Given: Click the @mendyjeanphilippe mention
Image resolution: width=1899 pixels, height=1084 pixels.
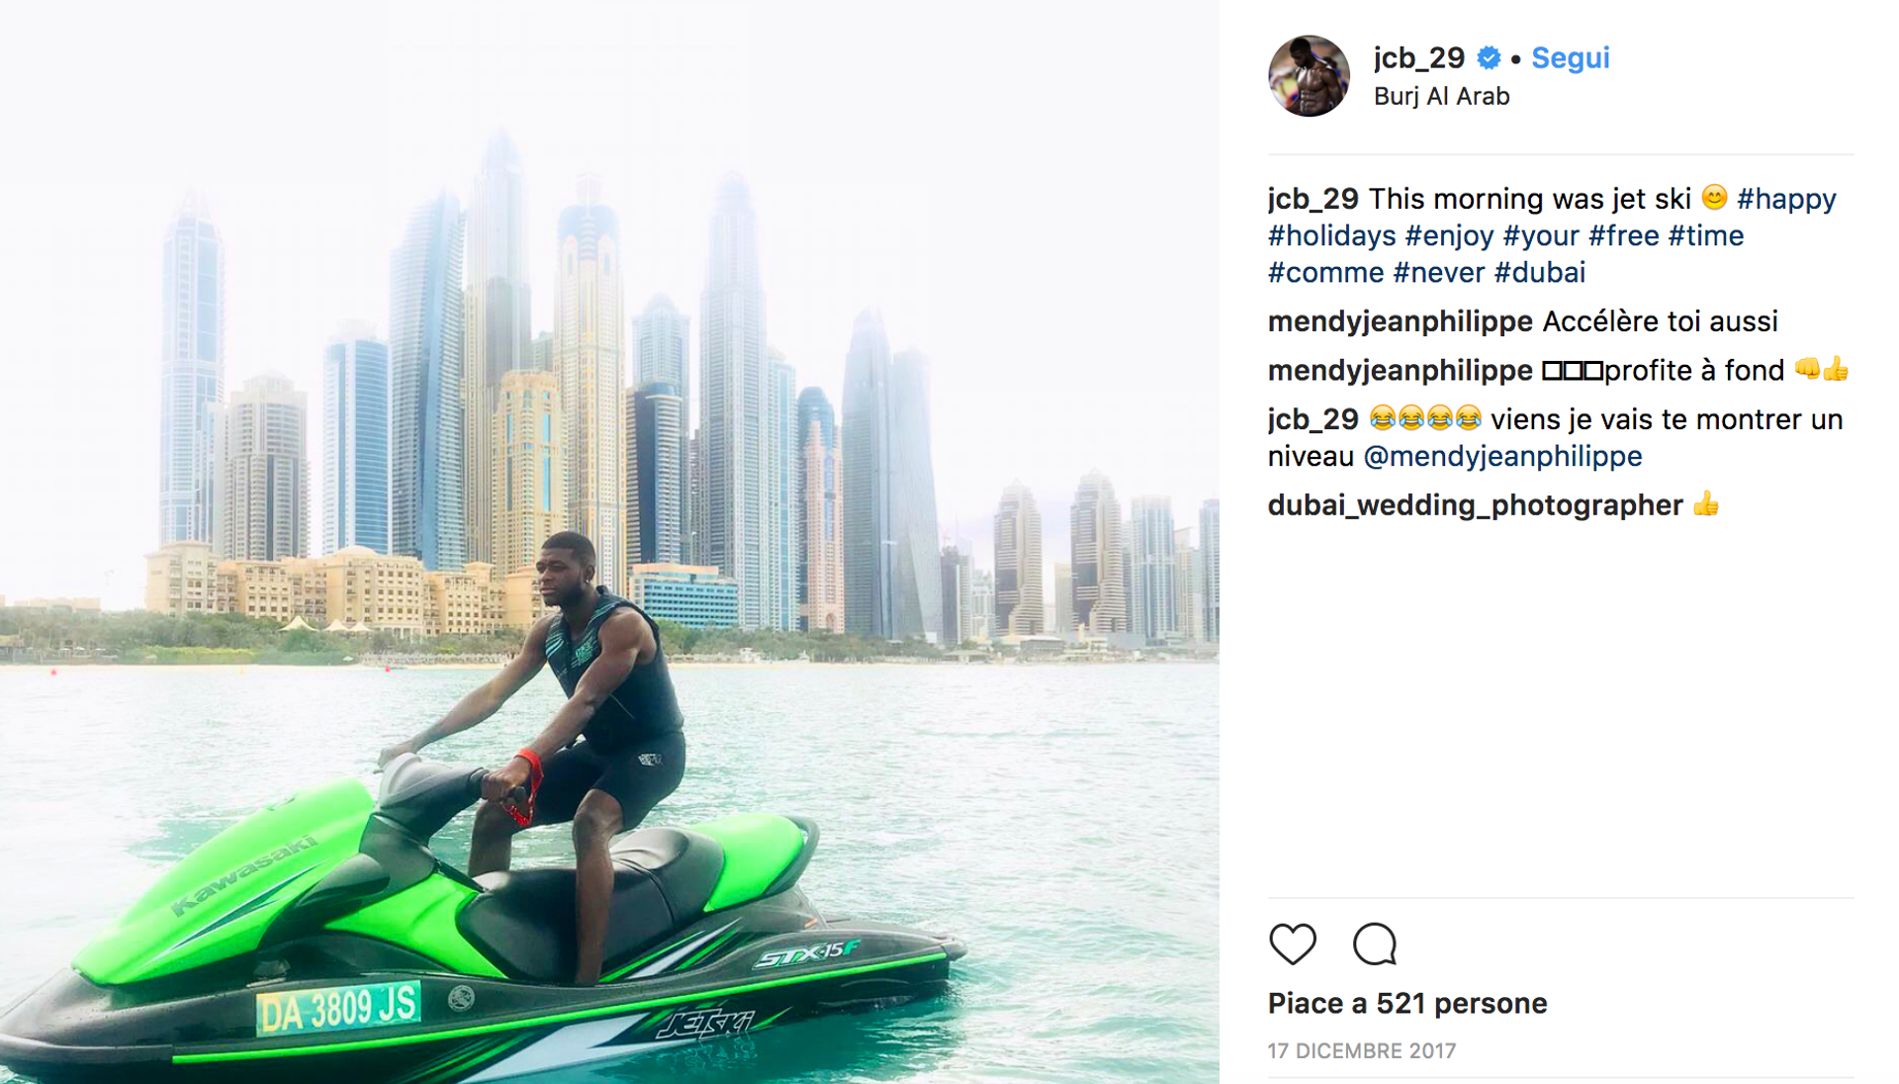Looking at the screenshot, I should 1502,457.
